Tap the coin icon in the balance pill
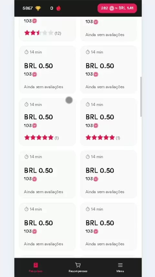 pyautogui.click(x=111, y=8)
